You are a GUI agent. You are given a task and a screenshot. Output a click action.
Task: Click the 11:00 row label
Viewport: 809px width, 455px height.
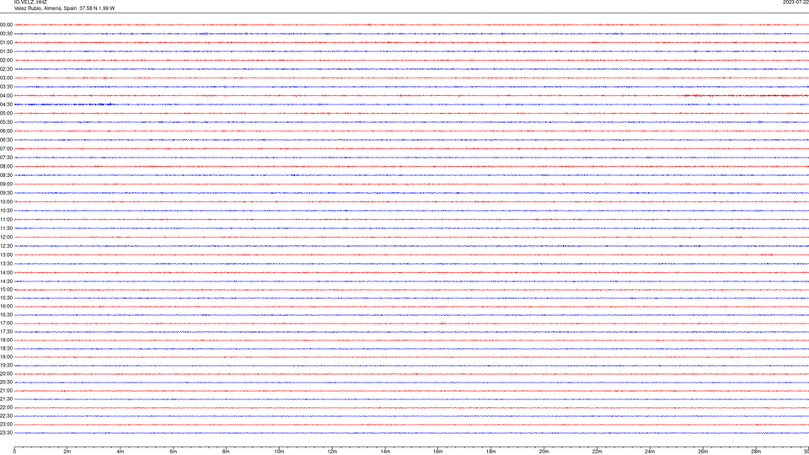coord(6,219)
